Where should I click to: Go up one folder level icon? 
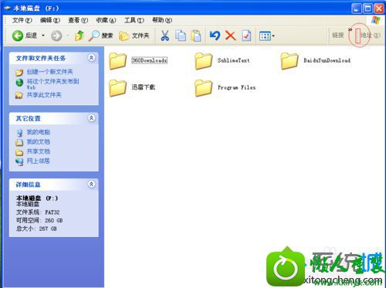[x=80, y=36]
